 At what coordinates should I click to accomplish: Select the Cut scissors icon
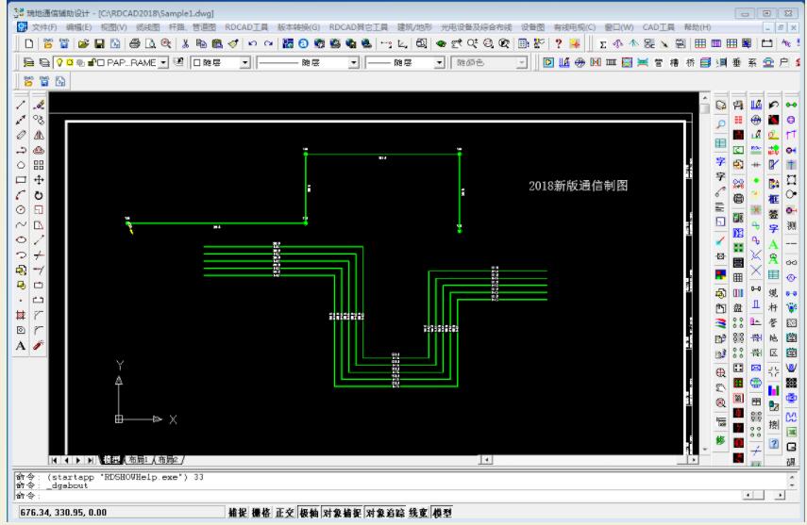186,44
